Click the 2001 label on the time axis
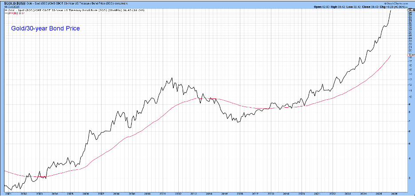 8,194
